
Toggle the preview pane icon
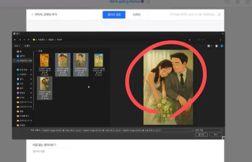point(216,46)
